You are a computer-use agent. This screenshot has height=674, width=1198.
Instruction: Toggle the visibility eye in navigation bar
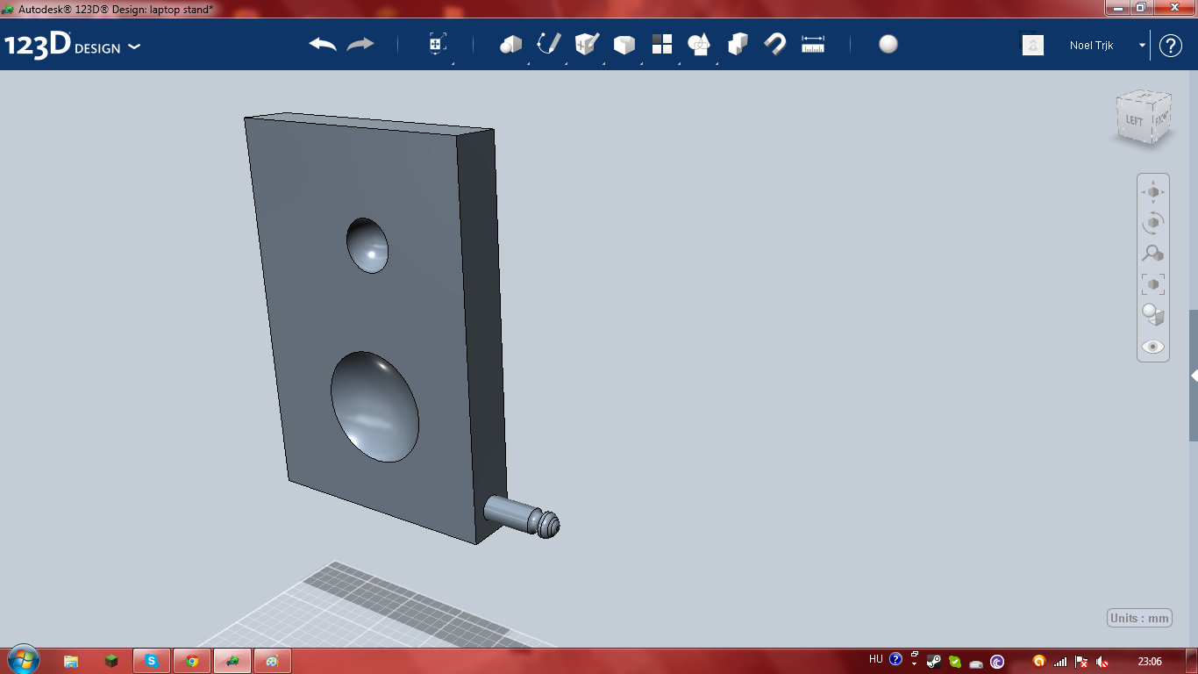click(1153, 347)
